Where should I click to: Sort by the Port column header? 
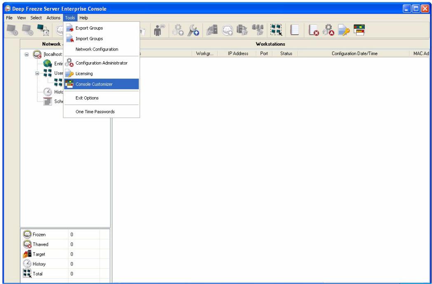pos(264,54)
